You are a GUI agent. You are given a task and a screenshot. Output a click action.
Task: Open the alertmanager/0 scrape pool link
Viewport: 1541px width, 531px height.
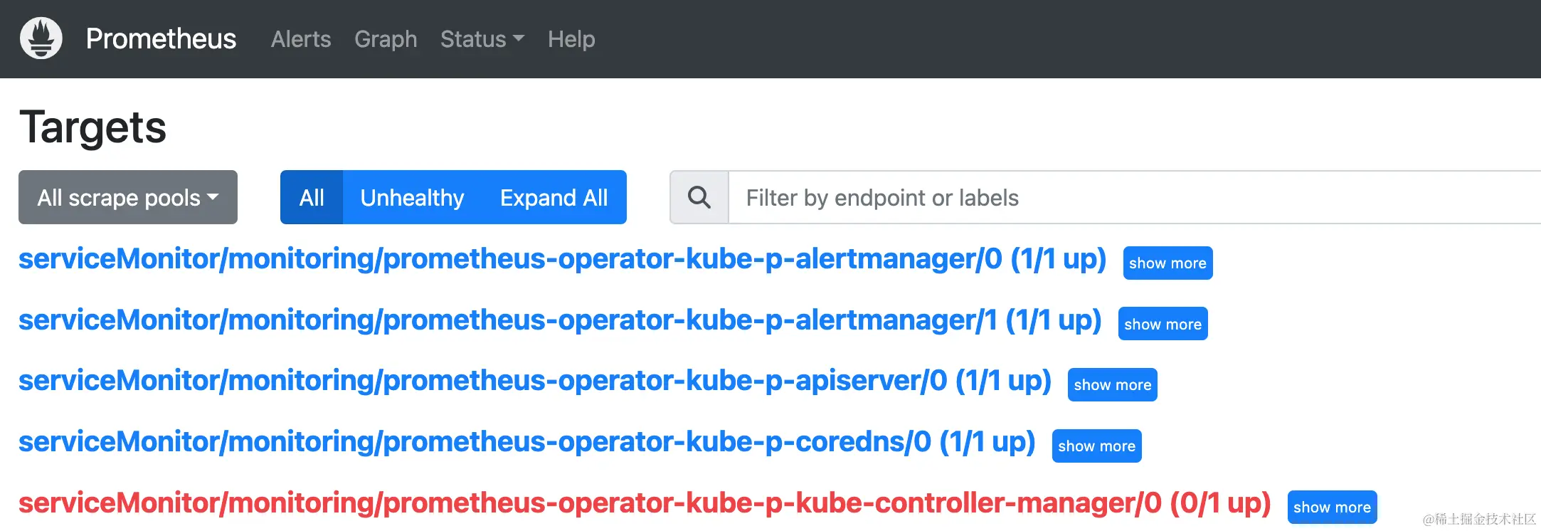[562, 259]
